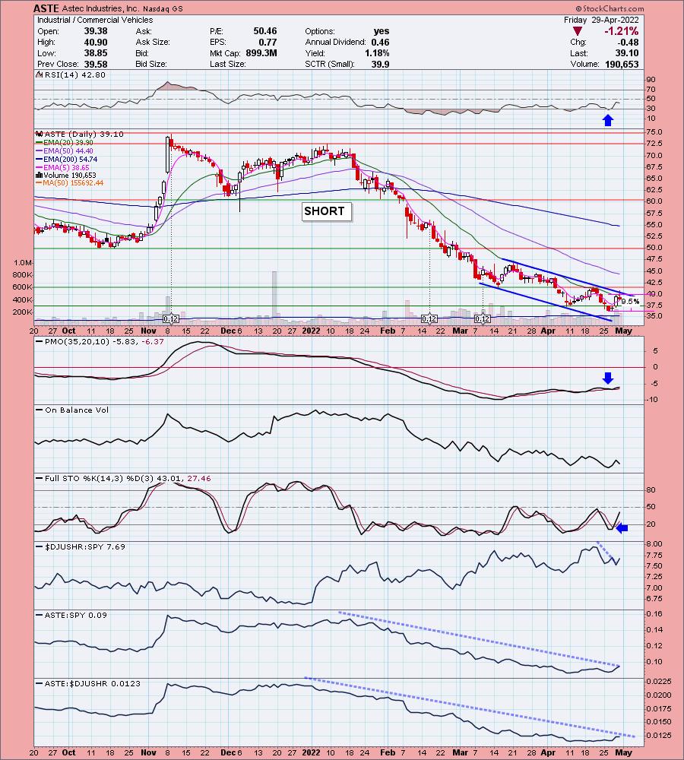
Task: Click the 'EMA(50) 44.40' legend entry
Action: point(68,150)
